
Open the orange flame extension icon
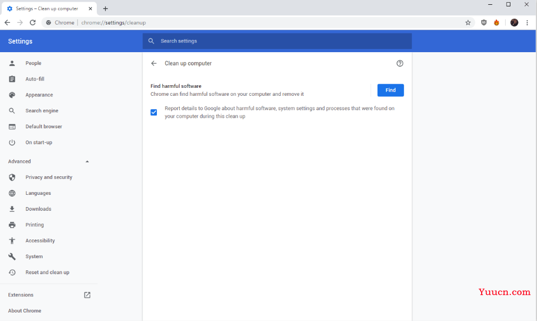pyautogui.click(x=496, y=23)
